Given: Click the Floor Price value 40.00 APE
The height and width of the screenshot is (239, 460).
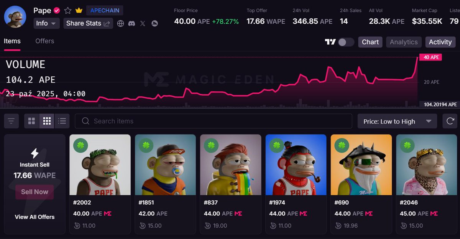Looking at the screenshot, I should click(192, 21).
